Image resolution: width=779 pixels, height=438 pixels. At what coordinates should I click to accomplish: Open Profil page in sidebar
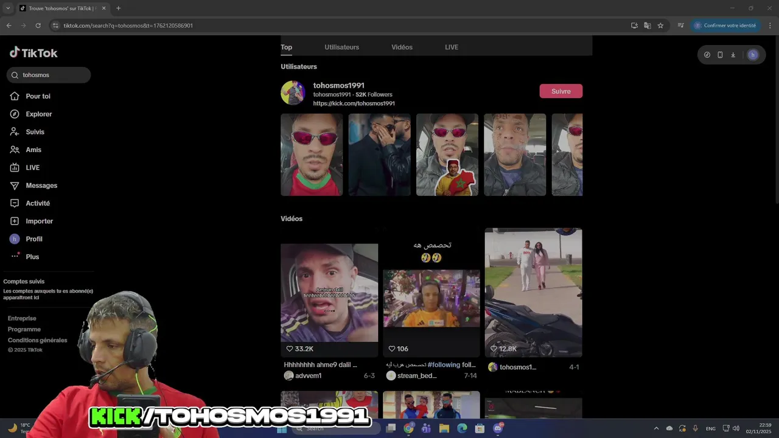(33, 239)
